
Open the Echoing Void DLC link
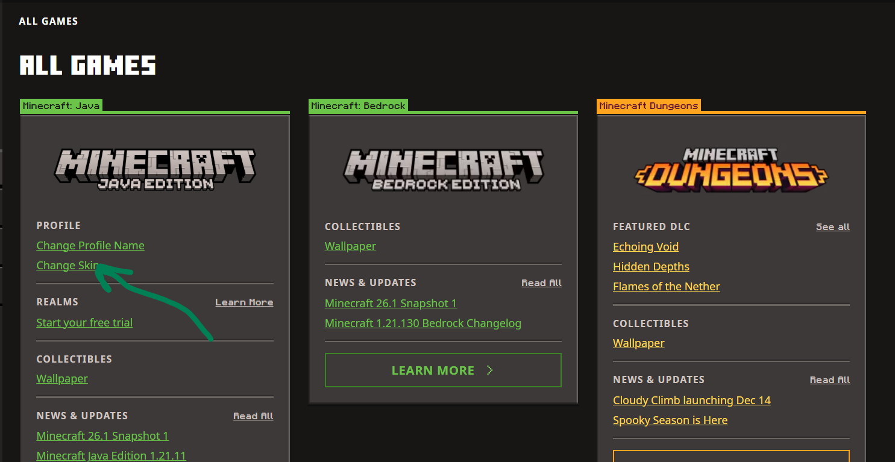pos(645,247)
